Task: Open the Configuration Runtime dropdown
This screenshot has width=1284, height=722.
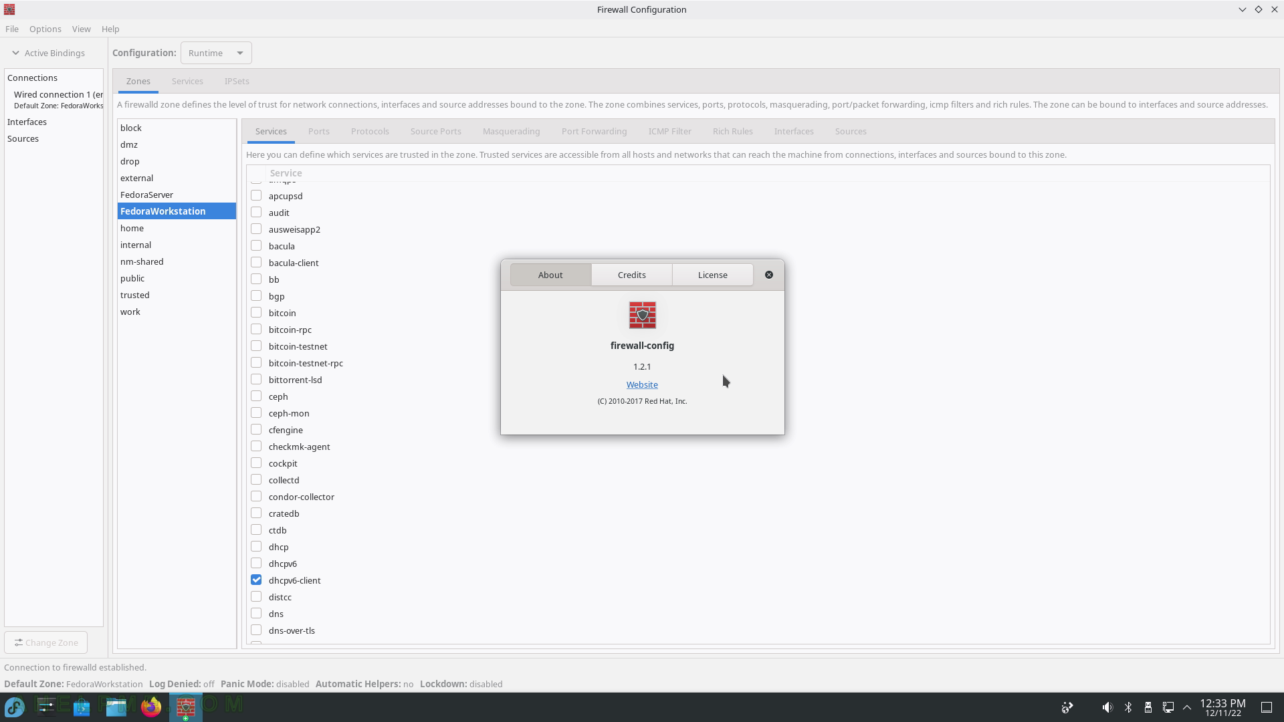Action: 216,53
